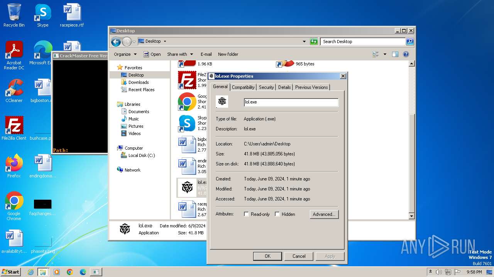This screenshot has width=494, height=277.
Task: Launch CCleaner from the desktop
Action: [x=14, y=91]
